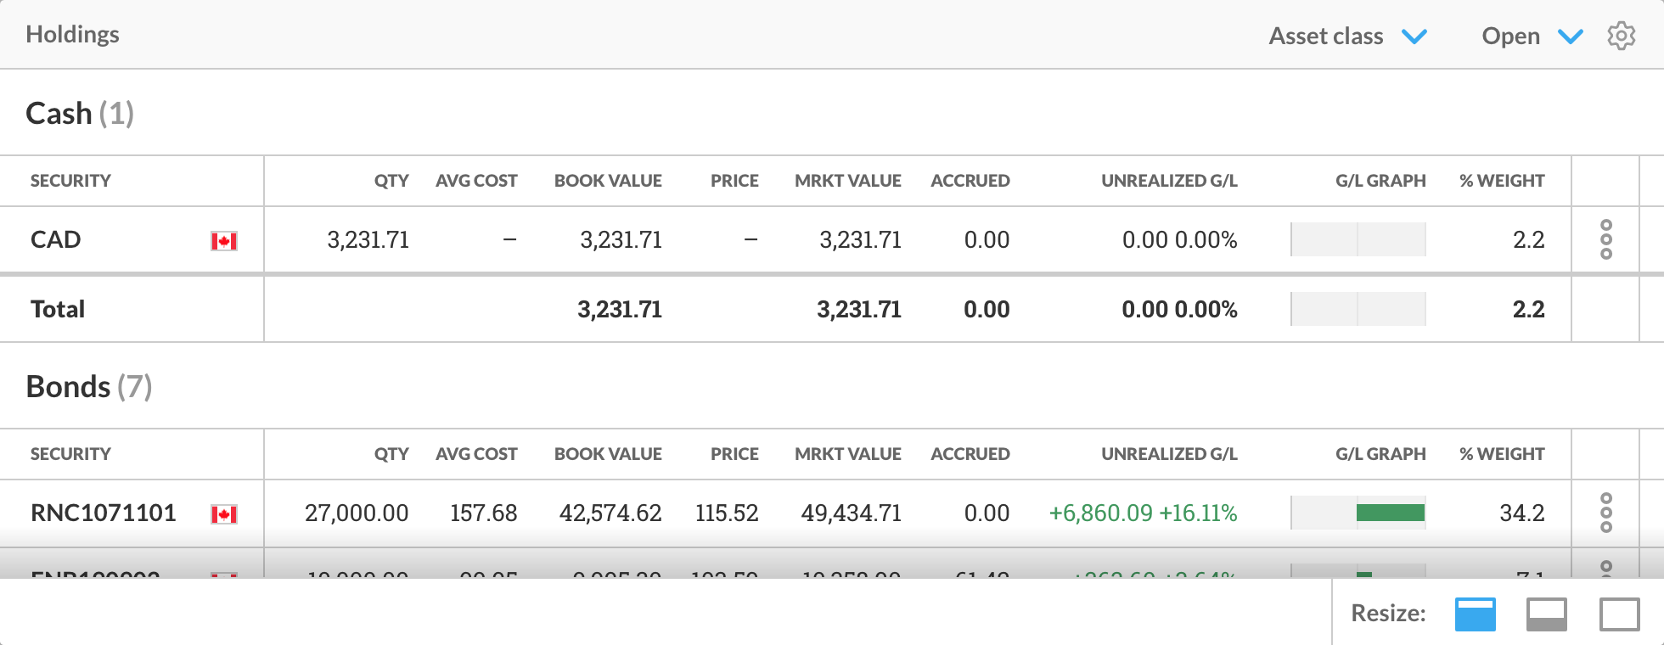
Task: Click the Cash (1) section heading
Action: [80, 113]
